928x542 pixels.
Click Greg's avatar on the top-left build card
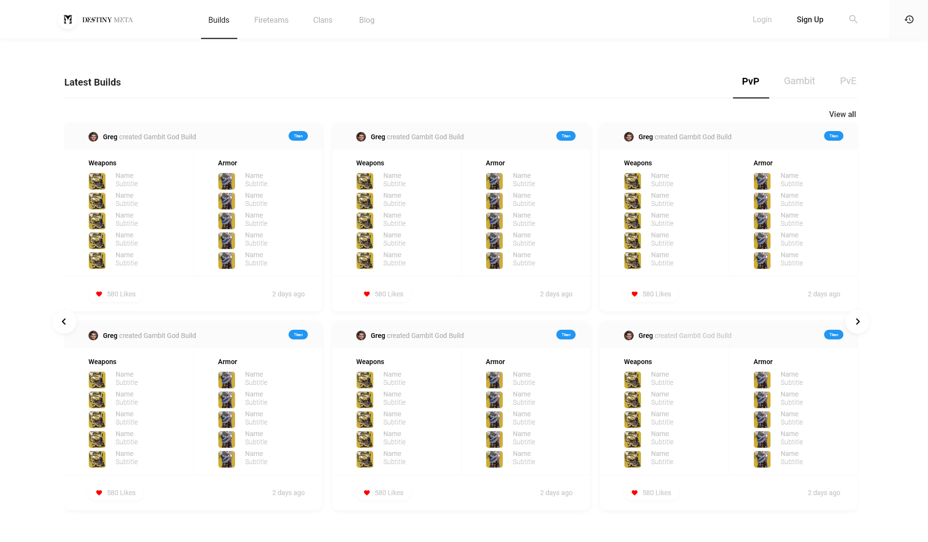tap(93, 137)
